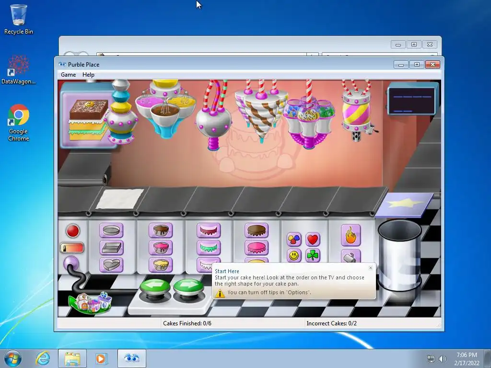Select the heart-shaped cake pan button
This screenshot has height=368, width=491.
tap(111, 264)
